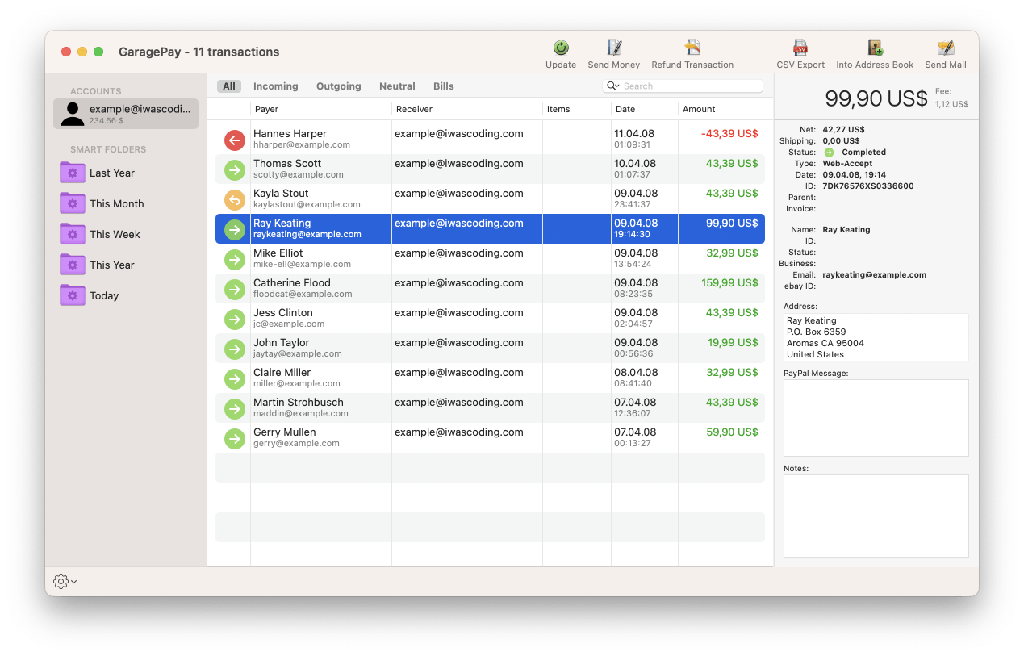Click the 59,90 US$ amount cell
Screen dimensions: 1024x656
tap(733, 432)
